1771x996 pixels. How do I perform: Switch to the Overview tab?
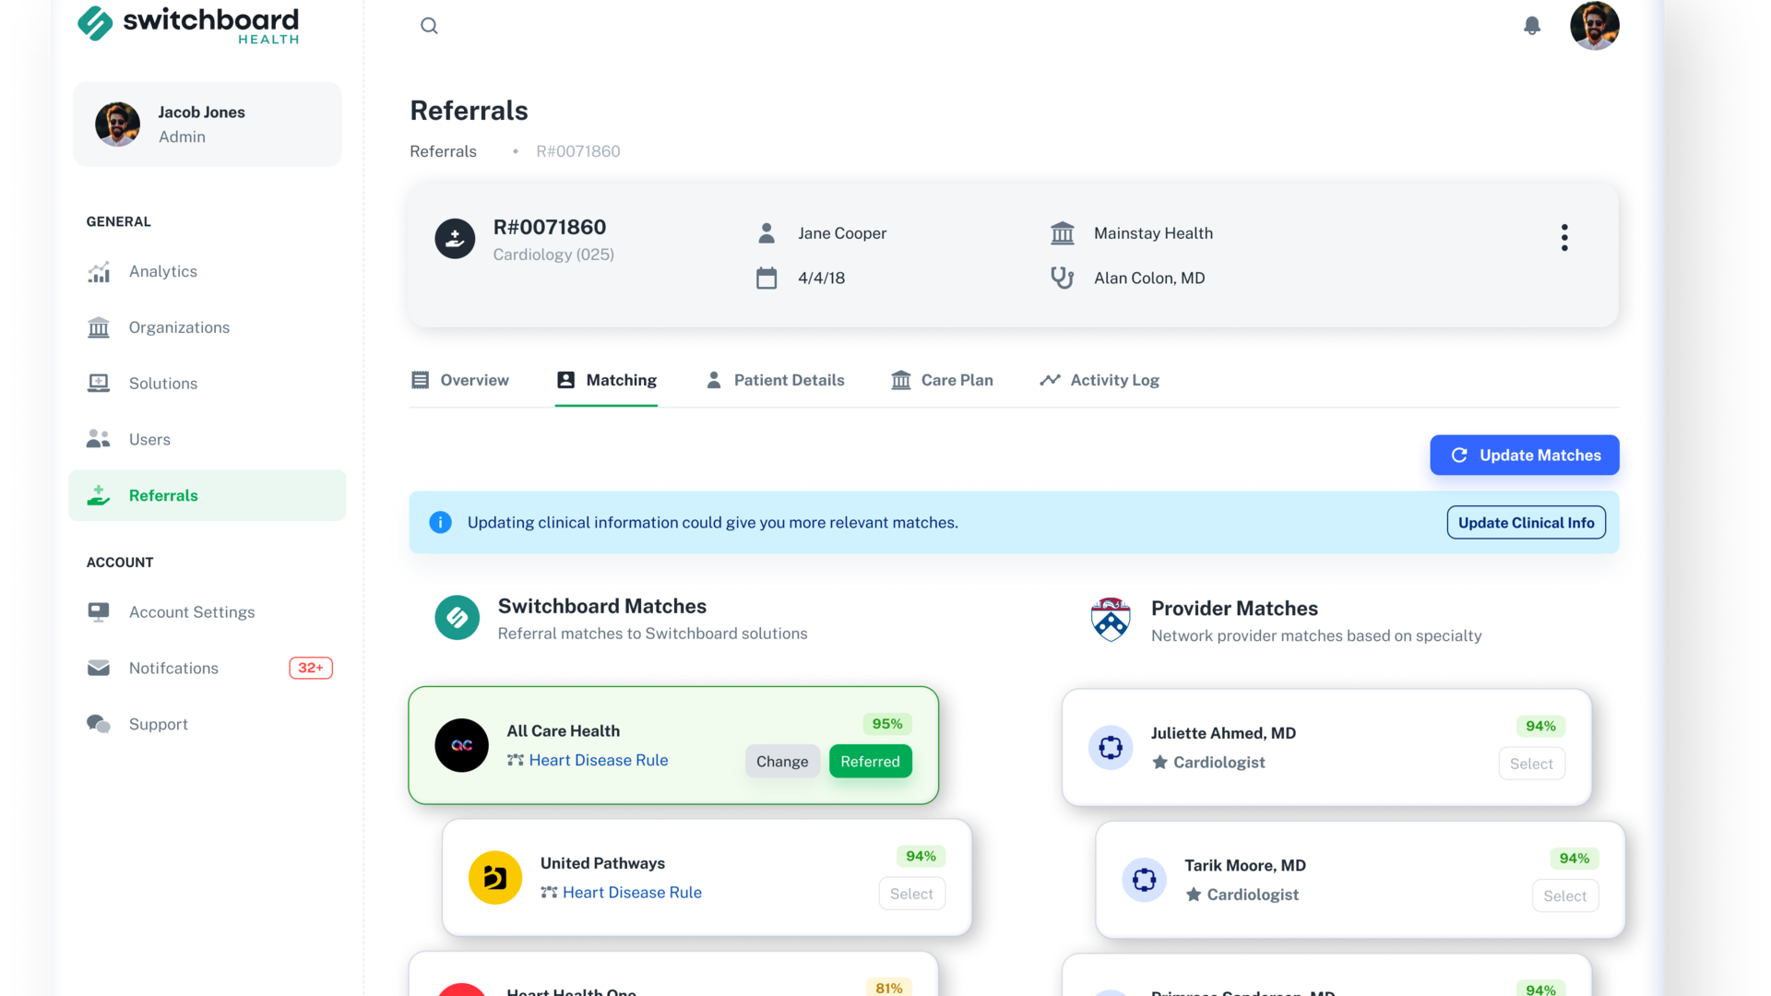coord(459,380)
